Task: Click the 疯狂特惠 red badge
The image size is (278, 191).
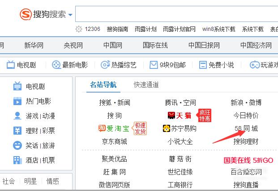Action: [204, 115]
